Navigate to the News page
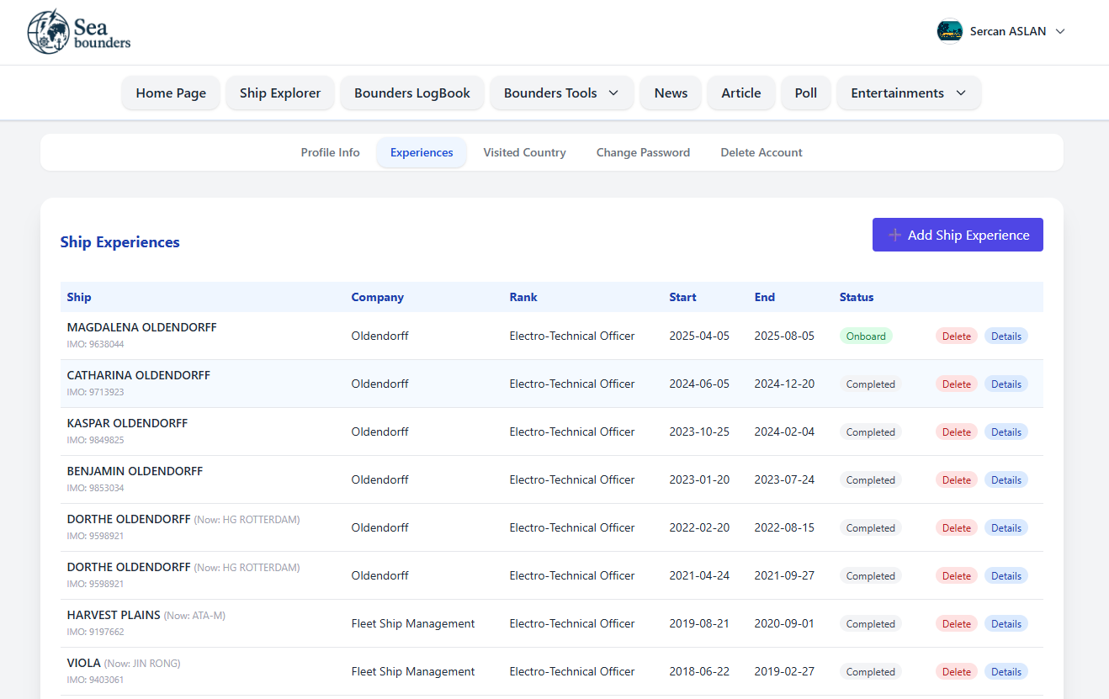Image resolution: width=1109 pixels, height=699 pixels. (x=671, y=93)
